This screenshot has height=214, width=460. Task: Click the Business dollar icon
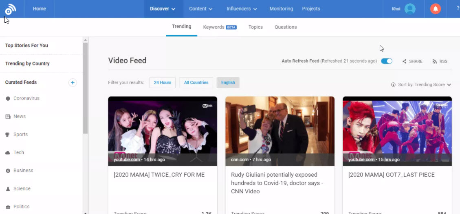point(8,171)
